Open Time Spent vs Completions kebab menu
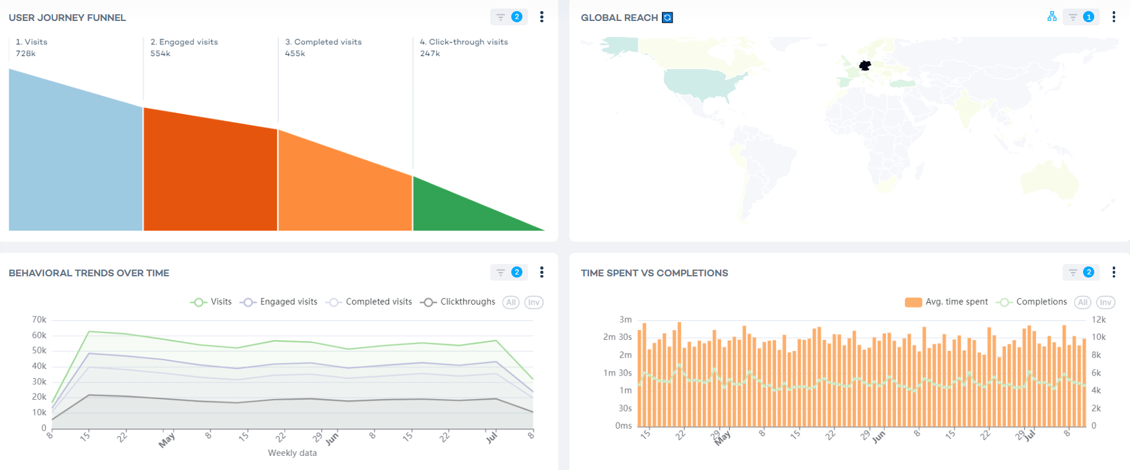This screenshot has height=470, width=1130. 1113,272
